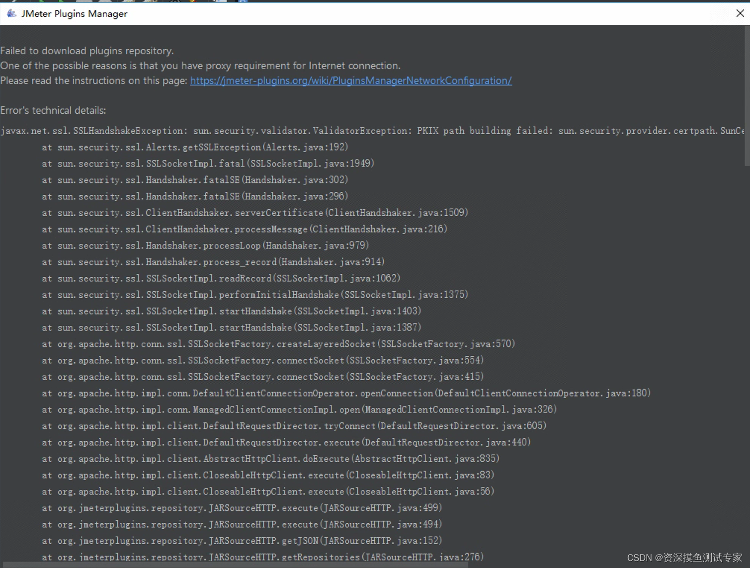Click the DefaultClientConnectionOperator.openConnection line
Screen dimensions: 750x568
pos(346,393)
